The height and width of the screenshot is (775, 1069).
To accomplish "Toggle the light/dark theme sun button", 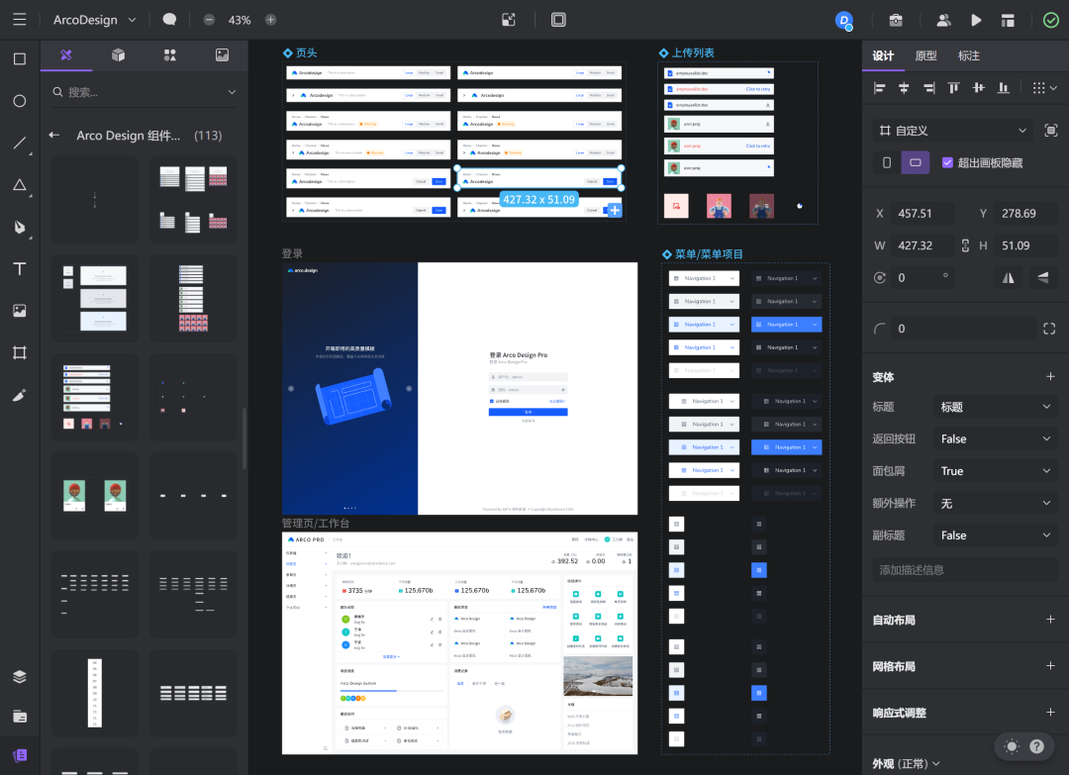I will pos(1012,746).
